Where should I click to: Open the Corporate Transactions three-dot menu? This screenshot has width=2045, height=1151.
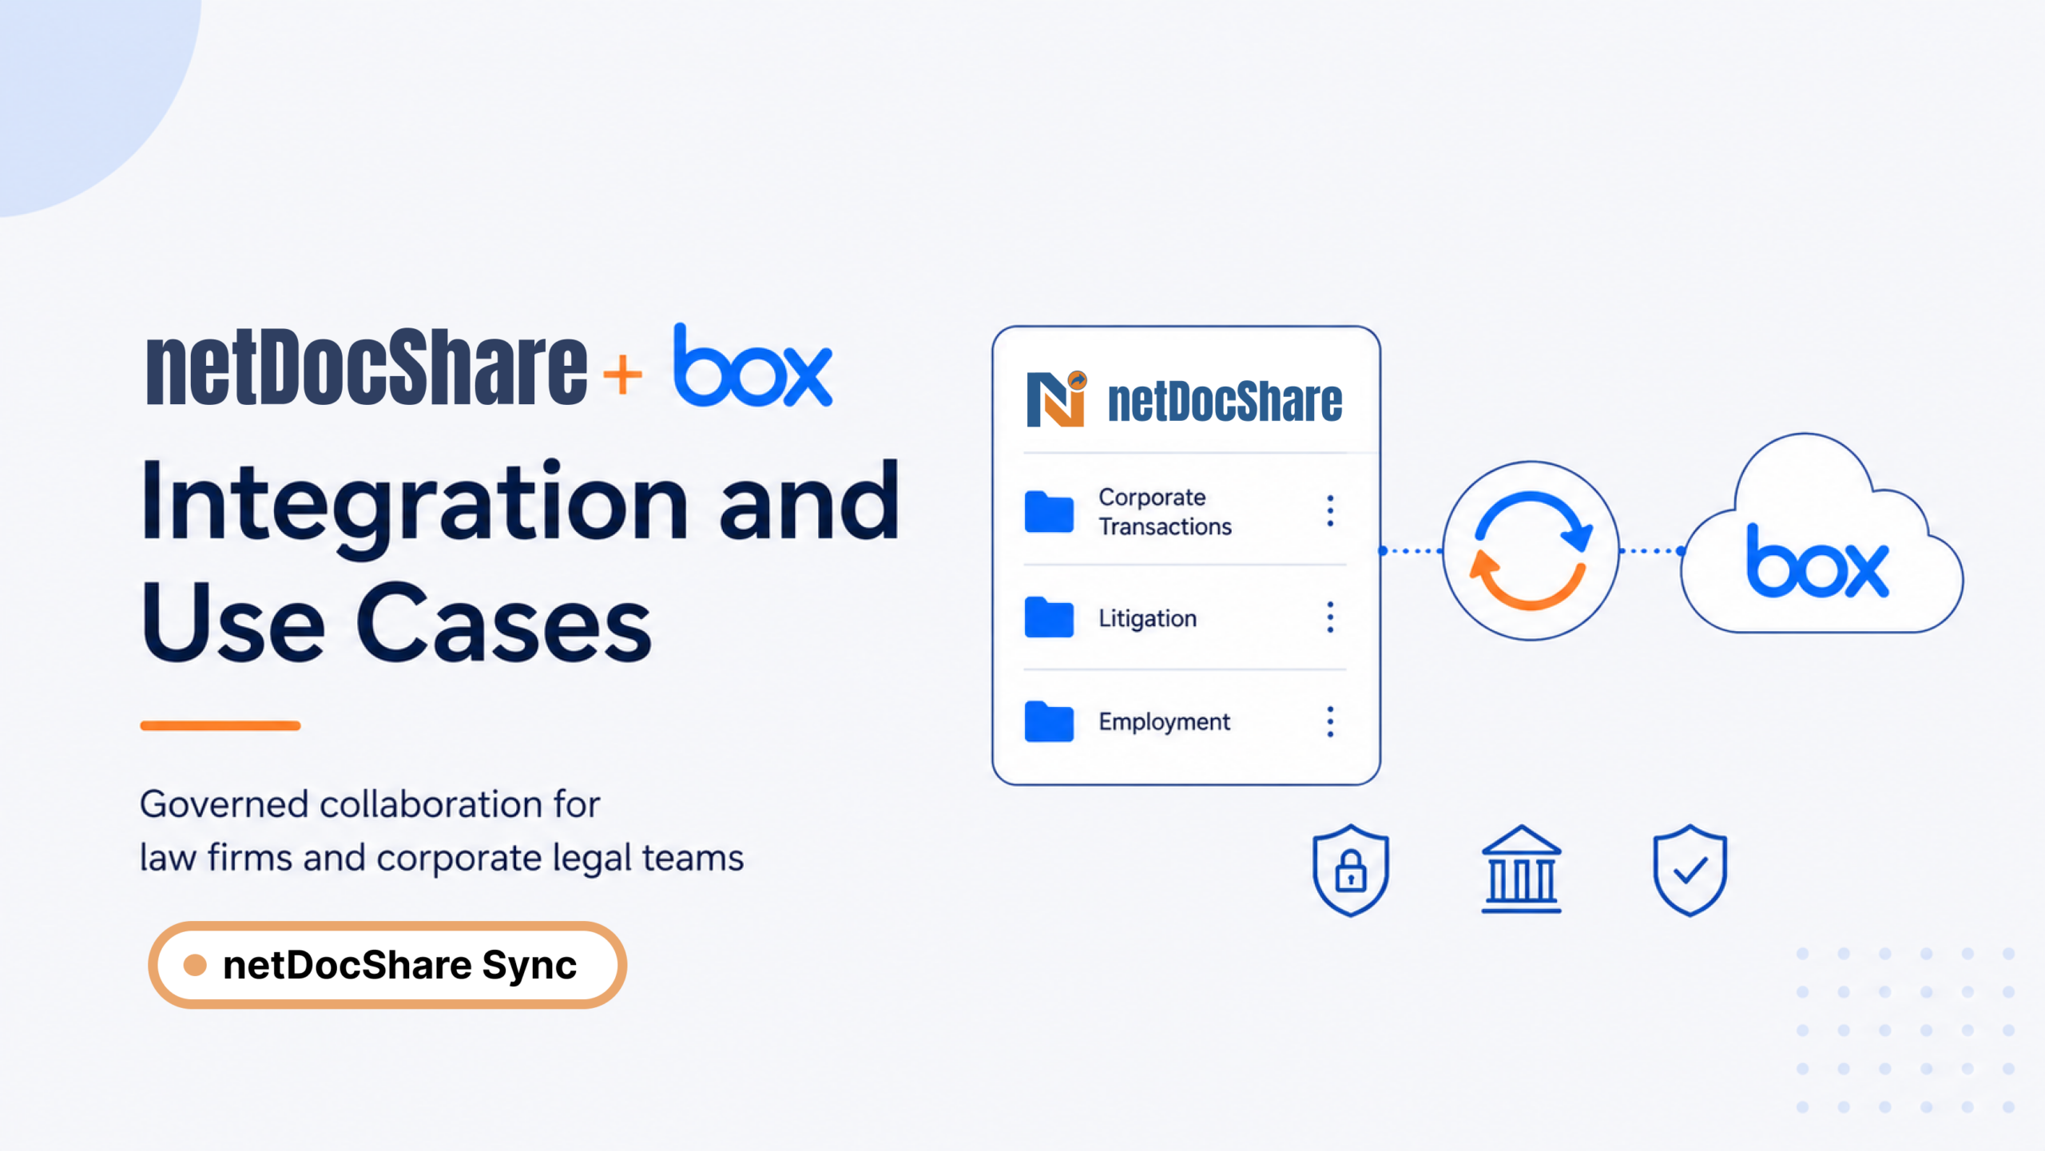[1330, 511]
